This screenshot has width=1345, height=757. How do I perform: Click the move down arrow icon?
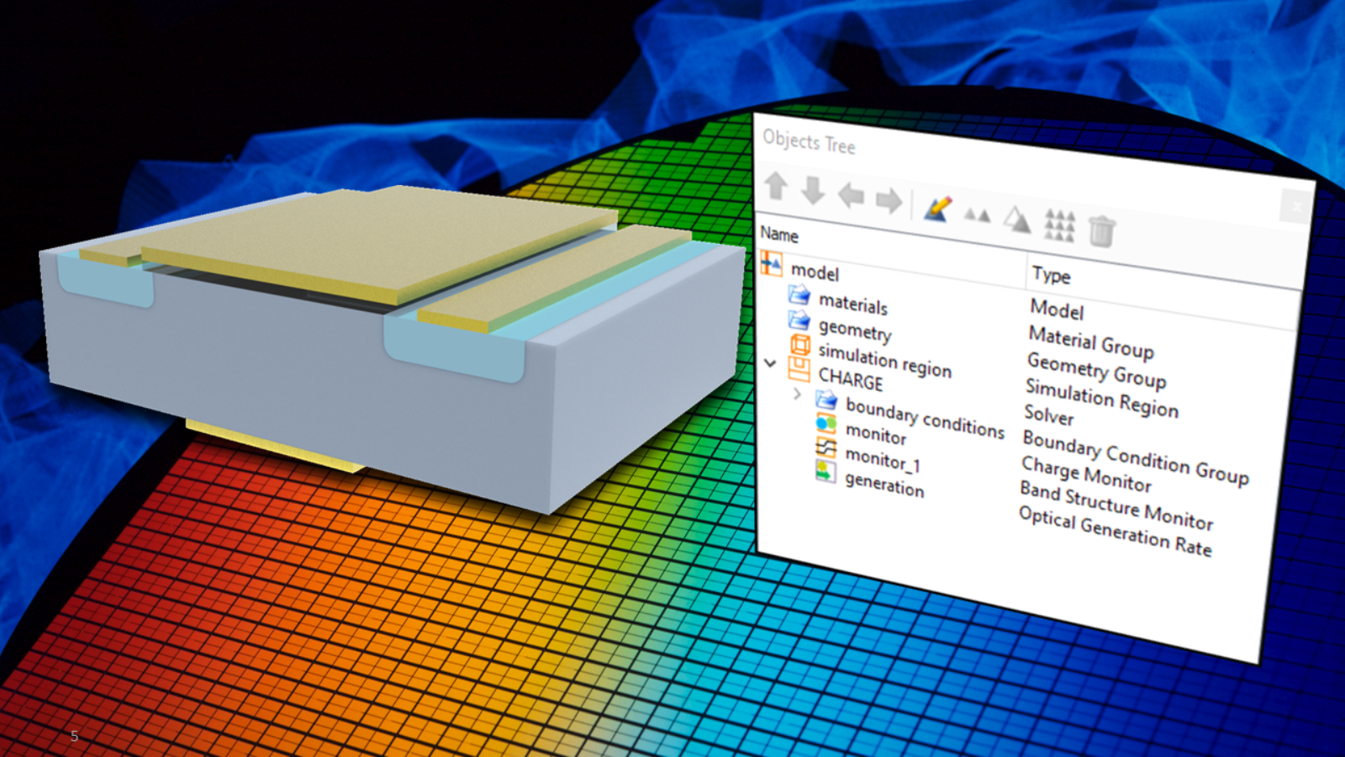click(x=813, y=192)
